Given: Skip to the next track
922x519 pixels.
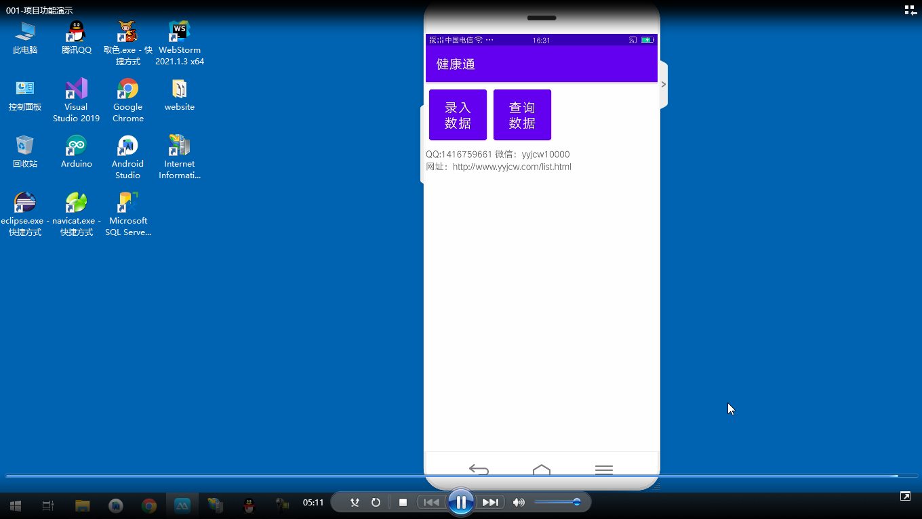Looking at the screenshot, I should (490, 502).
